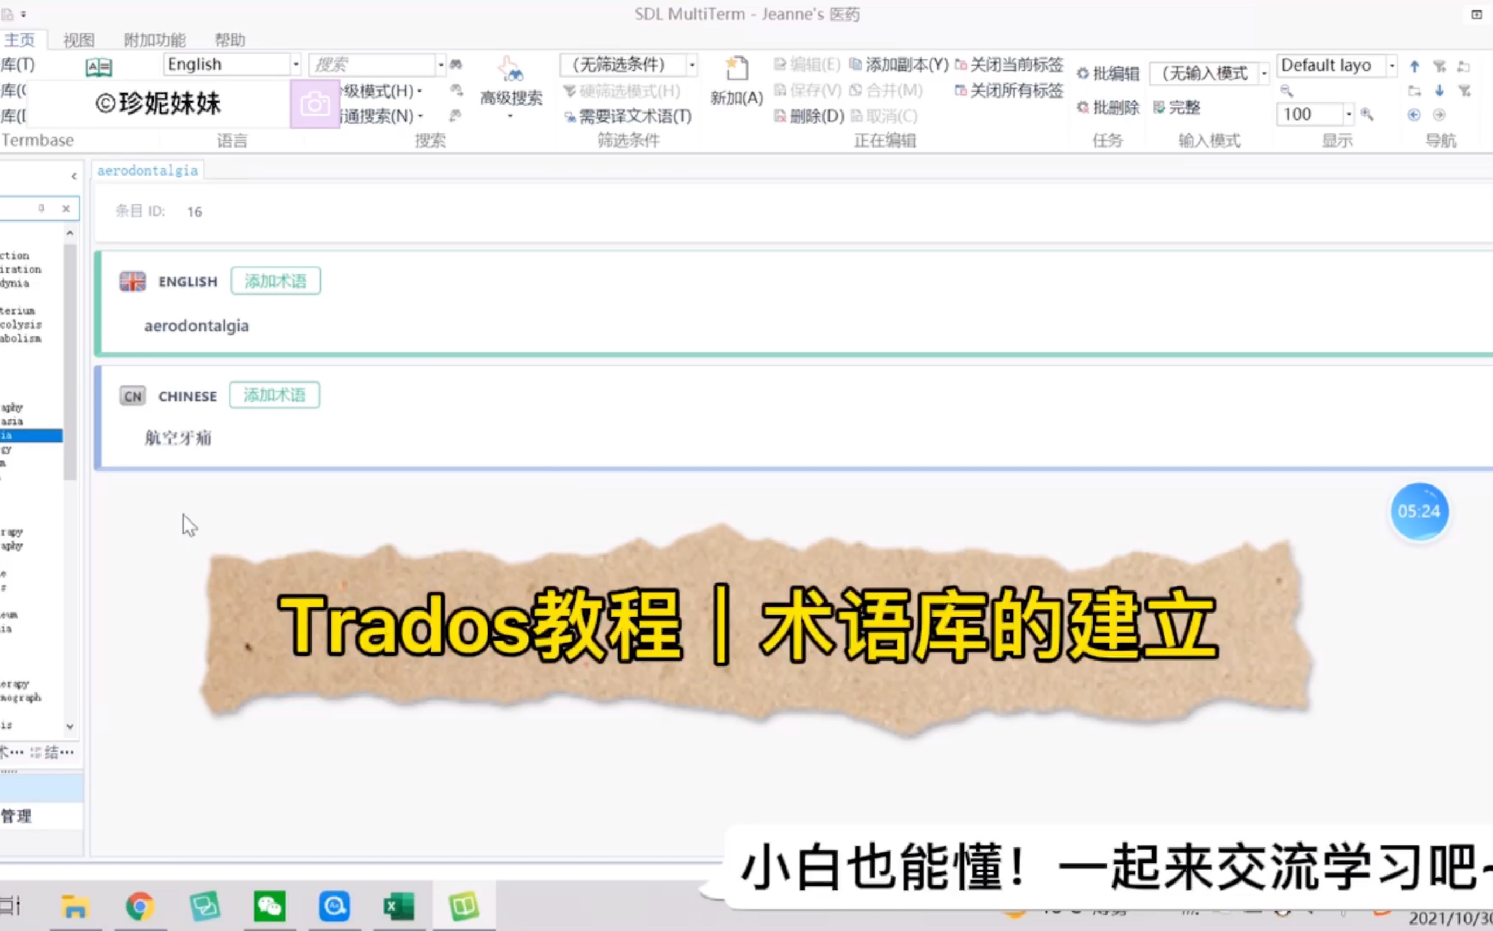Select the highlighted term row in list
Screen dimensions: 1493x931
(x=31, y=436)
